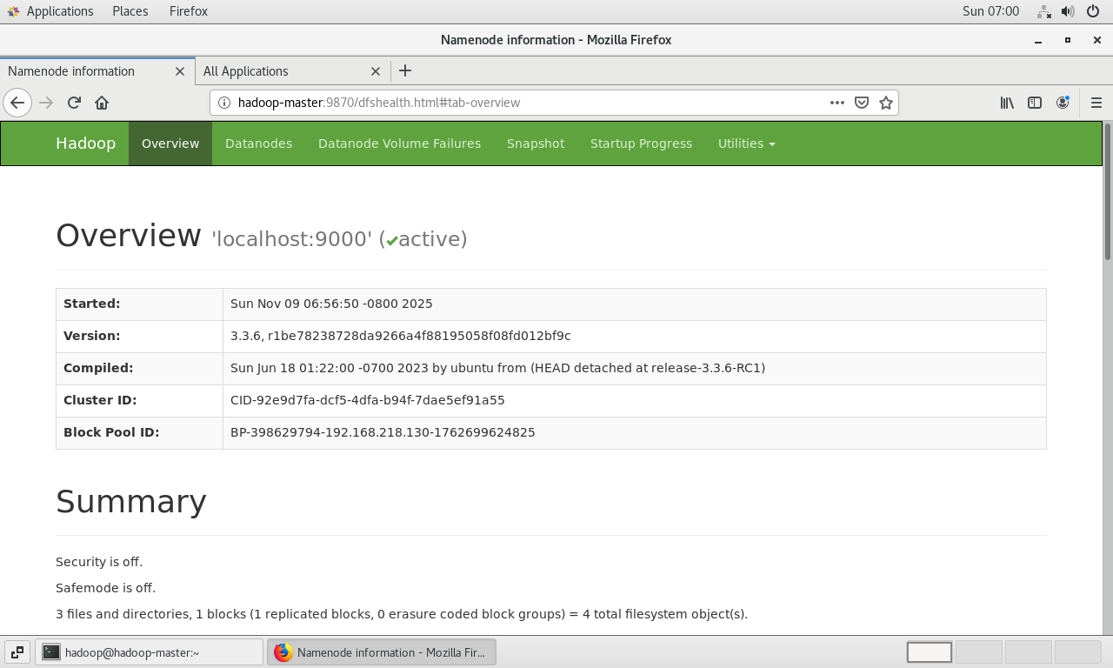Open the Library bookshelf icon
This screenshot has width=1113, height=668.
click(x=1006, y=102)
